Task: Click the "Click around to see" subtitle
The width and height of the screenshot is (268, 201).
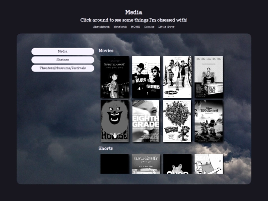Action: point(134,20)
